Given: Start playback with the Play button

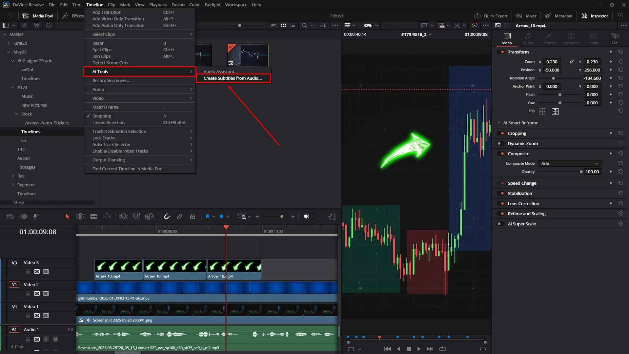Looking at the screenshot, I should coord(419,349).
